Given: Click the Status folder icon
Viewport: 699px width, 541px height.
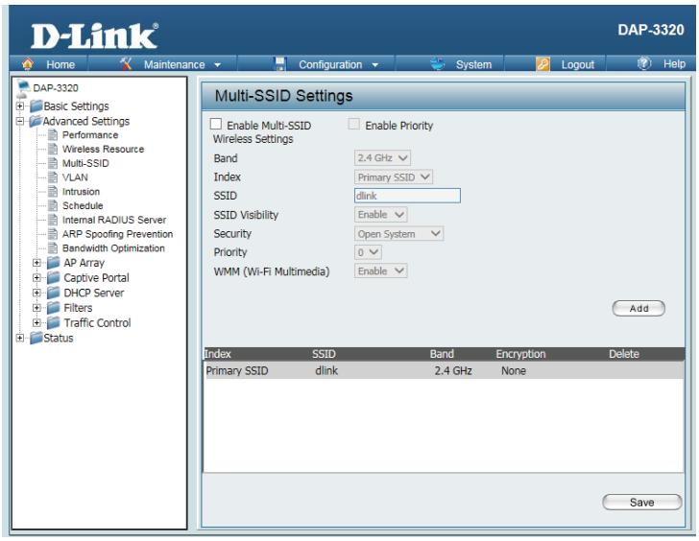Looking at the screenshot, I should pyautogui.click(x=36, y=338).
